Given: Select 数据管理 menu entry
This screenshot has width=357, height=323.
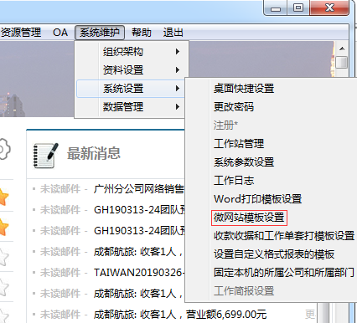Looking at the screenshot, I should coord(131,107).
